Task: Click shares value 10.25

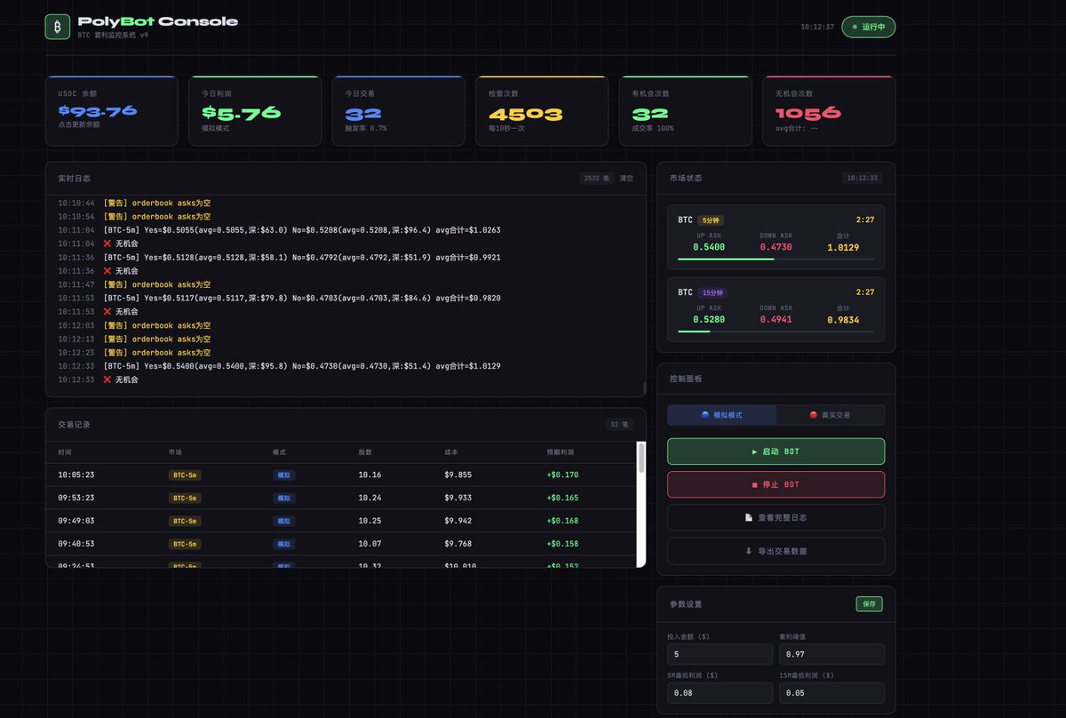Action: 371,521
